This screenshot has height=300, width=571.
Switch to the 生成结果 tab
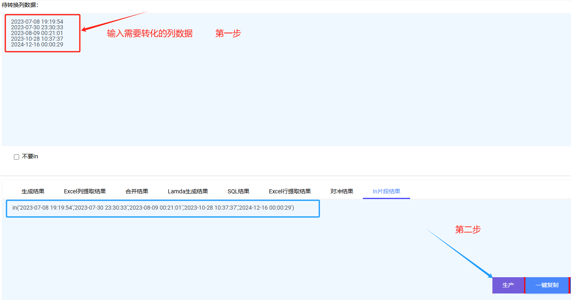33,191
